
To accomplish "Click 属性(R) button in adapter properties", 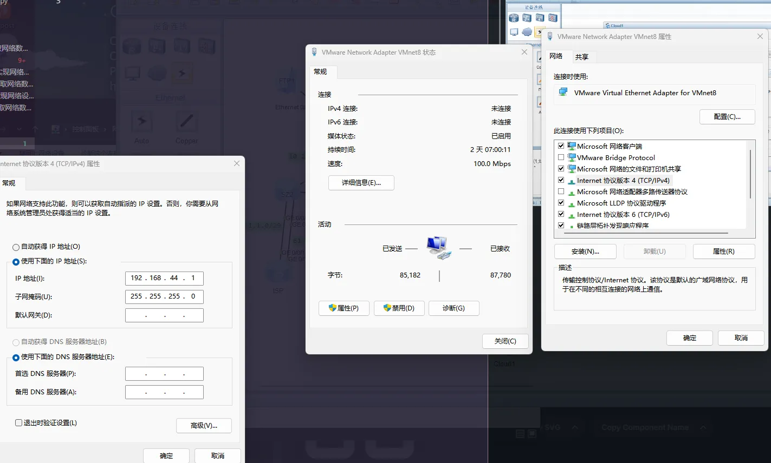I will coord(724,252).
